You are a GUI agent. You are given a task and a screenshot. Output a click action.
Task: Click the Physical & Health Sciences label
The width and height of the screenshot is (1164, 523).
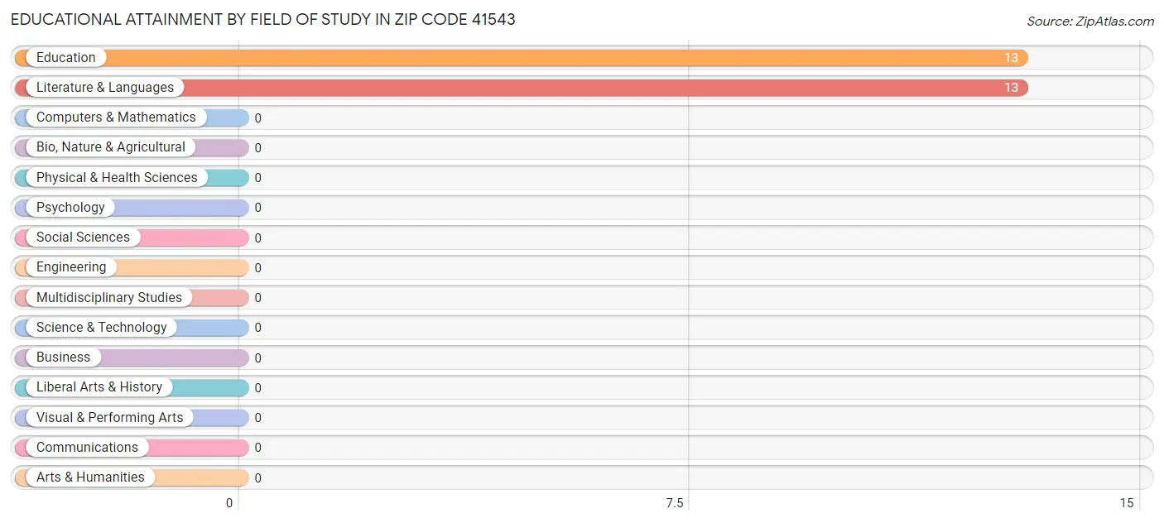coord(117,177)
